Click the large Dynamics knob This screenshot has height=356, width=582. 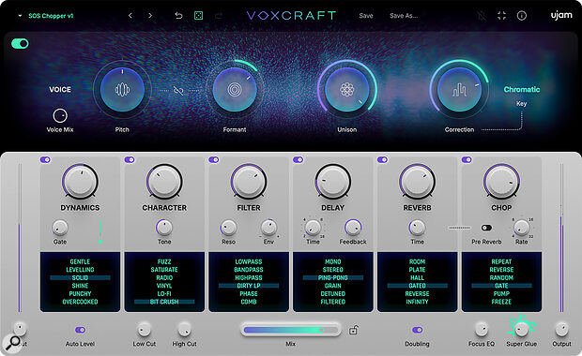pos(80,182)
